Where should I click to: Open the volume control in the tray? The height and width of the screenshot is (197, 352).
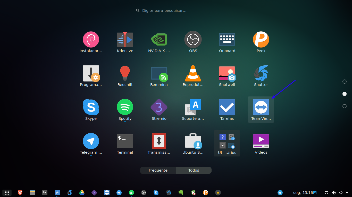pos(334,193)
